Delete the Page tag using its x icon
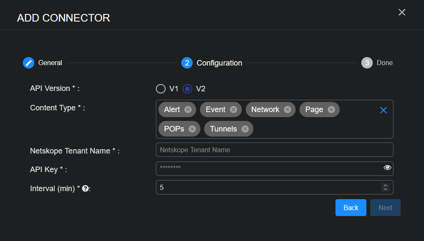 click(331, 110)
